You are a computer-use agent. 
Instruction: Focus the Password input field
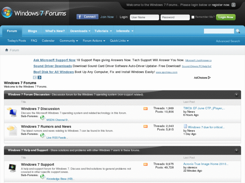pos(175,17)
